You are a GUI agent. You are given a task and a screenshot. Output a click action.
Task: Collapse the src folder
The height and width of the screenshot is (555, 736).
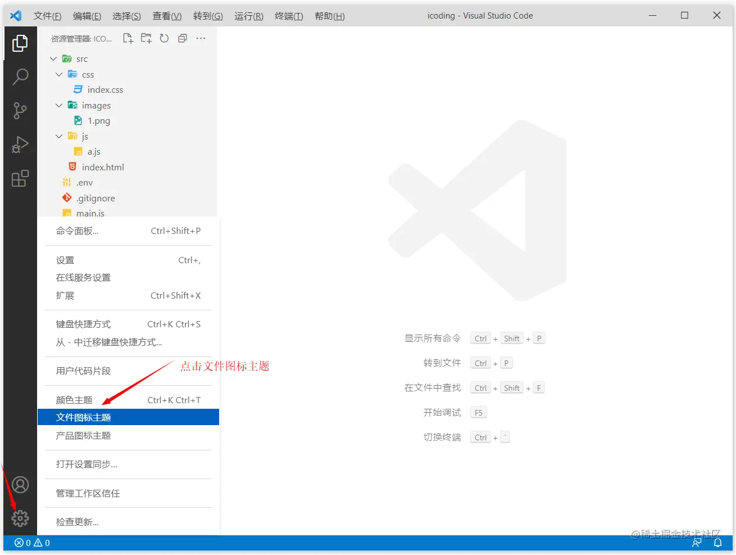click(53, 58)
